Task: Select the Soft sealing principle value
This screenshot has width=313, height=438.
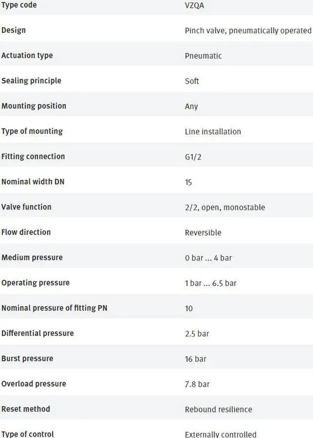Action: point(192,81)
